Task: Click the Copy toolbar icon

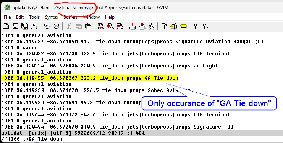Action: tap(79, 26)
